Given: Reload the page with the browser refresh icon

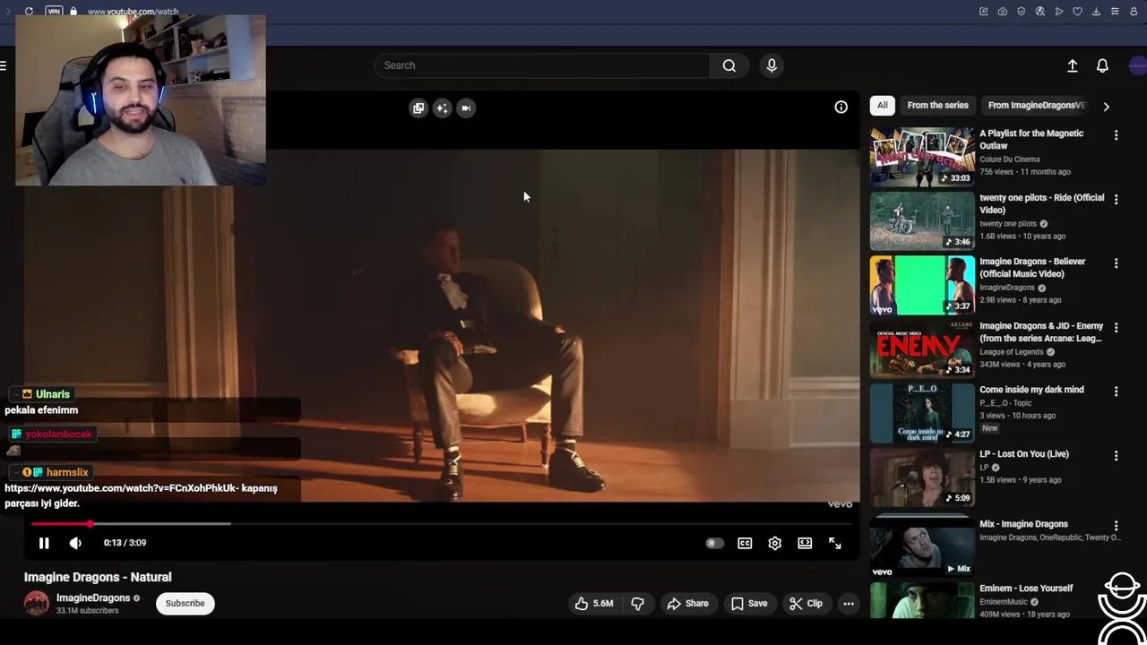Looking at the screenshot, I should 29,12.
